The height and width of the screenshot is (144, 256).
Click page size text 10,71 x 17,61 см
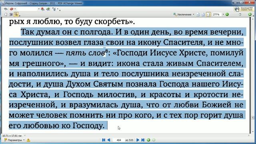(x=12, y=136)
